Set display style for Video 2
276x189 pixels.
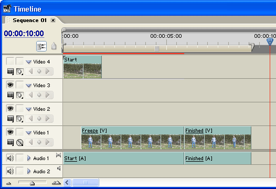click(x=10, y=119)
